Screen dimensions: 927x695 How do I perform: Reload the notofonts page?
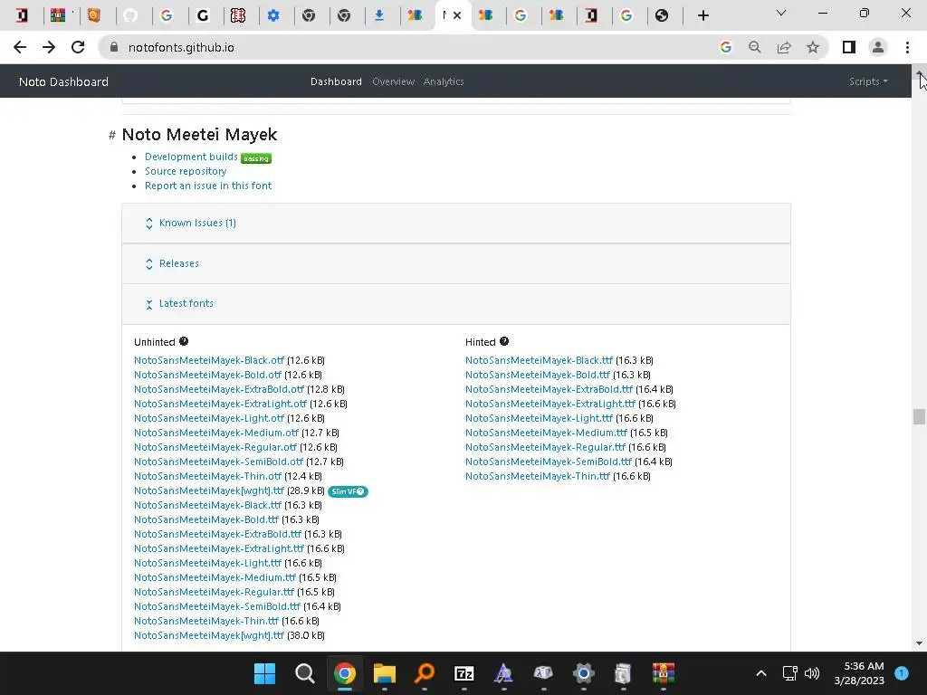tap(78, 47)
